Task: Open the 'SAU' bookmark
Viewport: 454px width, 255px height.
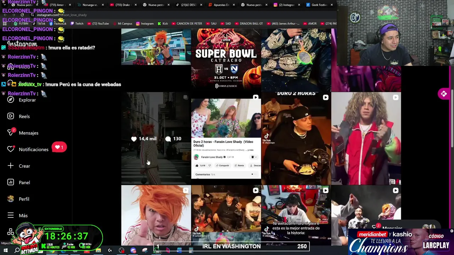Action: pos(211,24)
